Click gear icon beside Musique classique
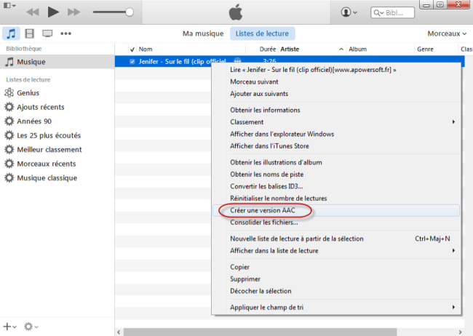Viewport: 473px width, 336px height. (x=9, y=178)
